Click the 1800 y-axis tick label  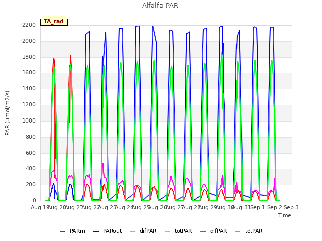[x=29, y=57]
